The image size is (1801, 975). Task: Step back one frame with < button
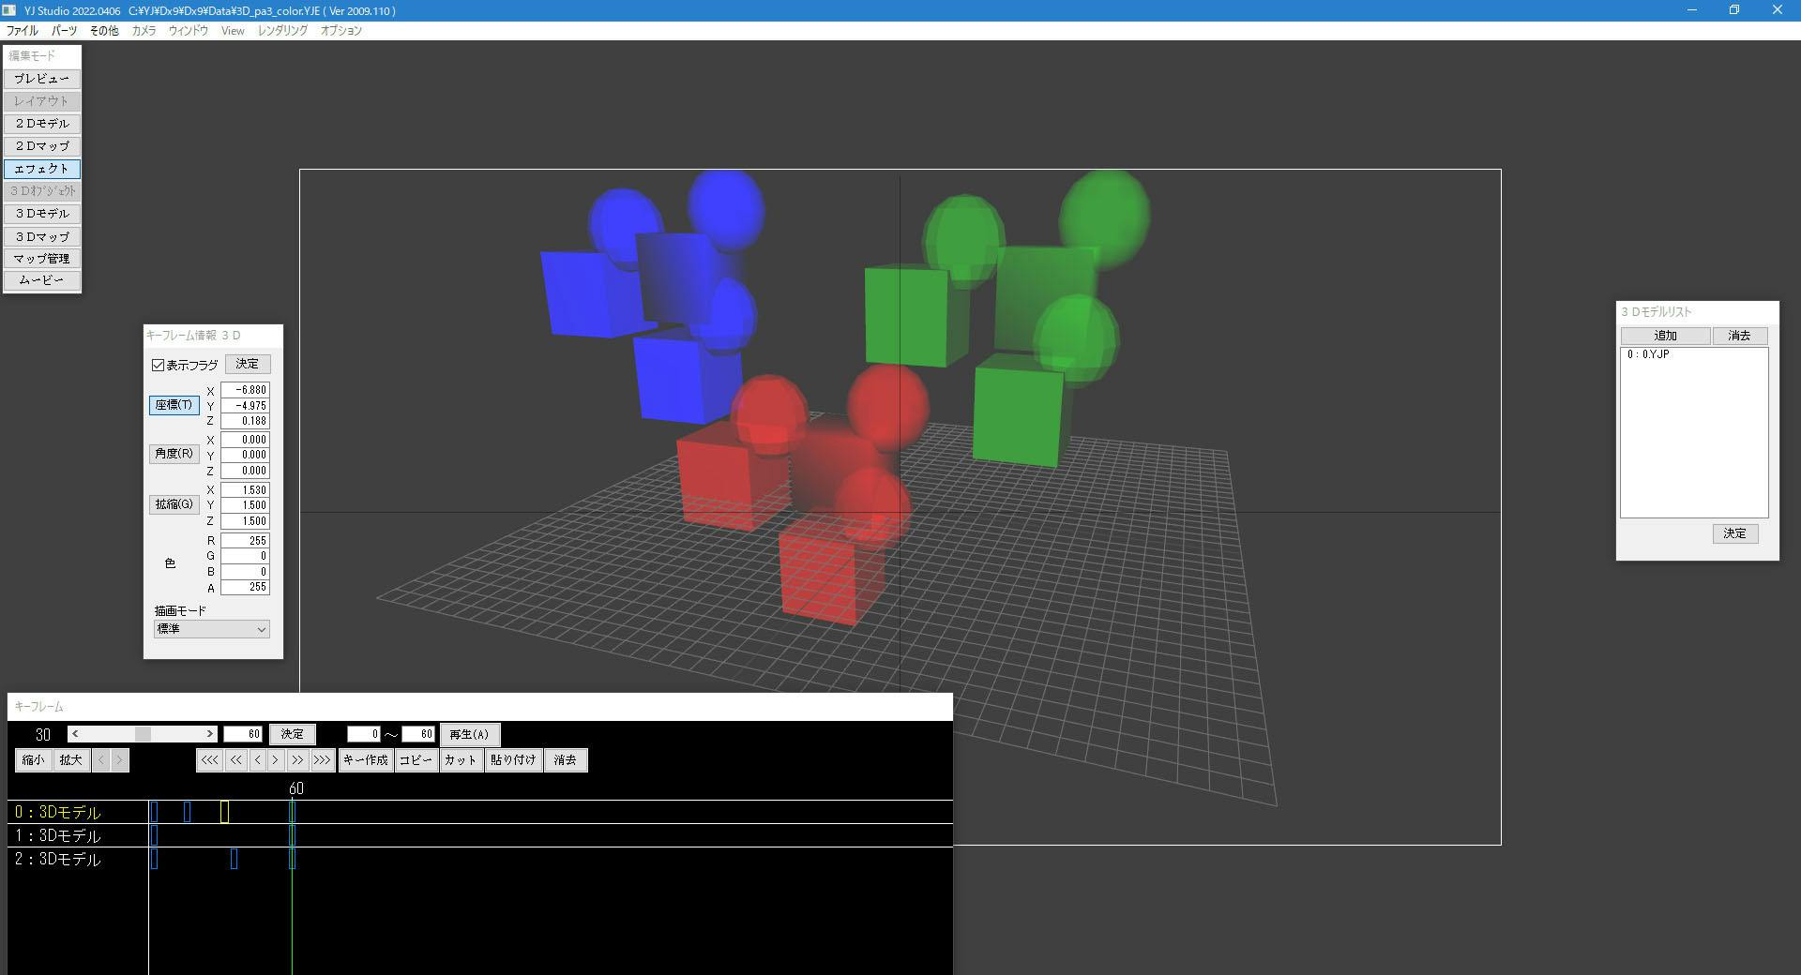[x=257, y=760]
